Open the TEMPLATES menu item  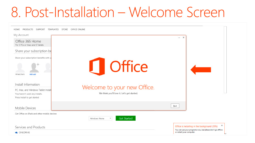tap(53, 29)
